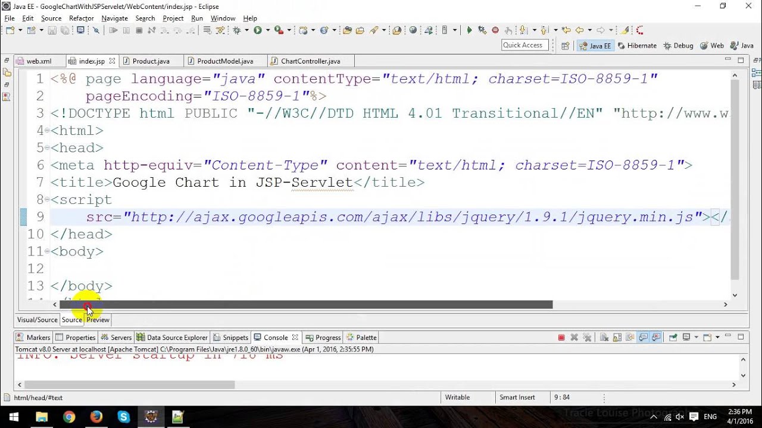Toggle Show Console on error output change
The height and width of the screenshot is (428, 762).
(x=655, y=338)
